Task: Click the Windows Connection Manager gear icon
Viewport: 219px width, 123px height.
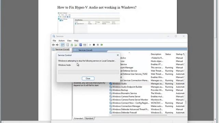Action: (x=111, y=106)
